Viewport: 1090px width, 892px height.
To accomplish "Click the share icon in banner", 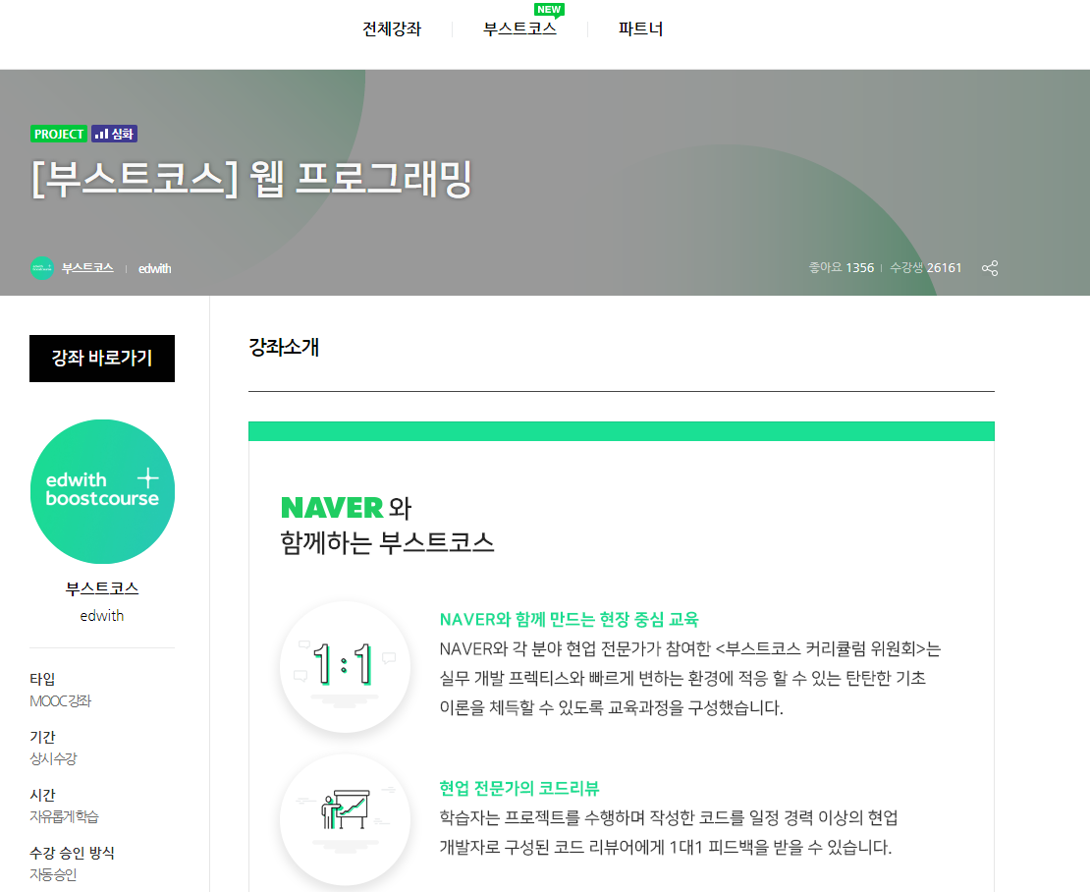I will pos(990,268).
